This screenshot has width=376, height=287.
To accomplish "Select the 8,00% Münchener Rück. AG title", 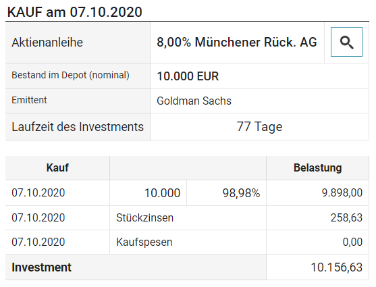I will click(237, 43).
